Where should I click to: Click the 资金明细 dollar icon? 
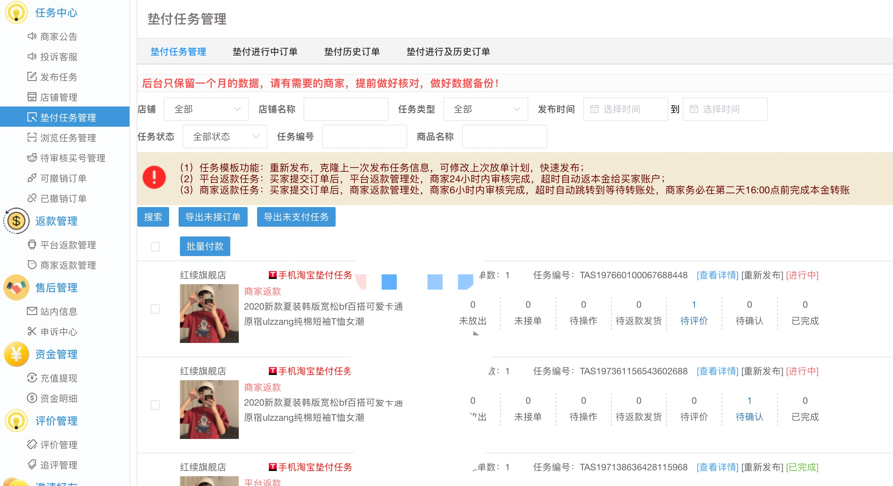point(32,398)
